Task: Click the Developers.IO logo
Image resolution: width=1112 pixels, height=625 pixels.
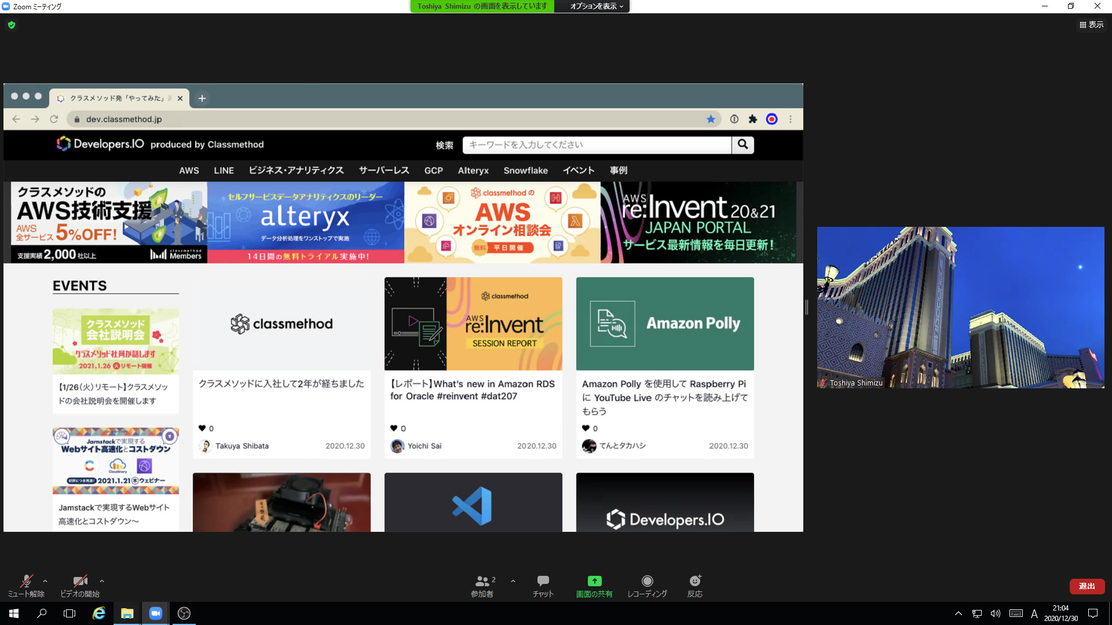Action: pos(100,144)
